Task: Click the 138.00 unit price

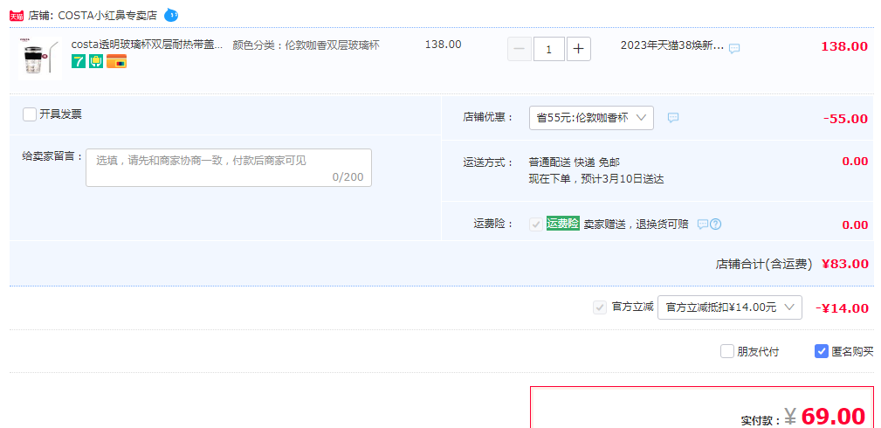Action: 444,45
